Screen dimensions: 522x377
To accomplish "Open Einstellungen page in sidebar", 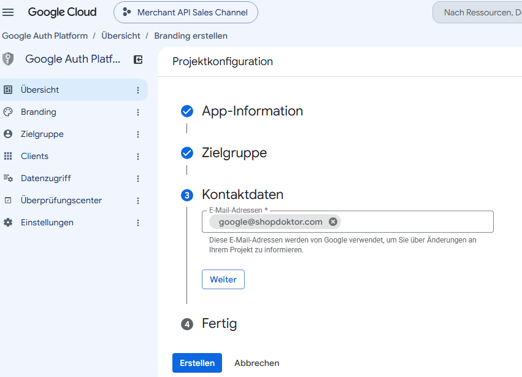I will tap(74, 222).
